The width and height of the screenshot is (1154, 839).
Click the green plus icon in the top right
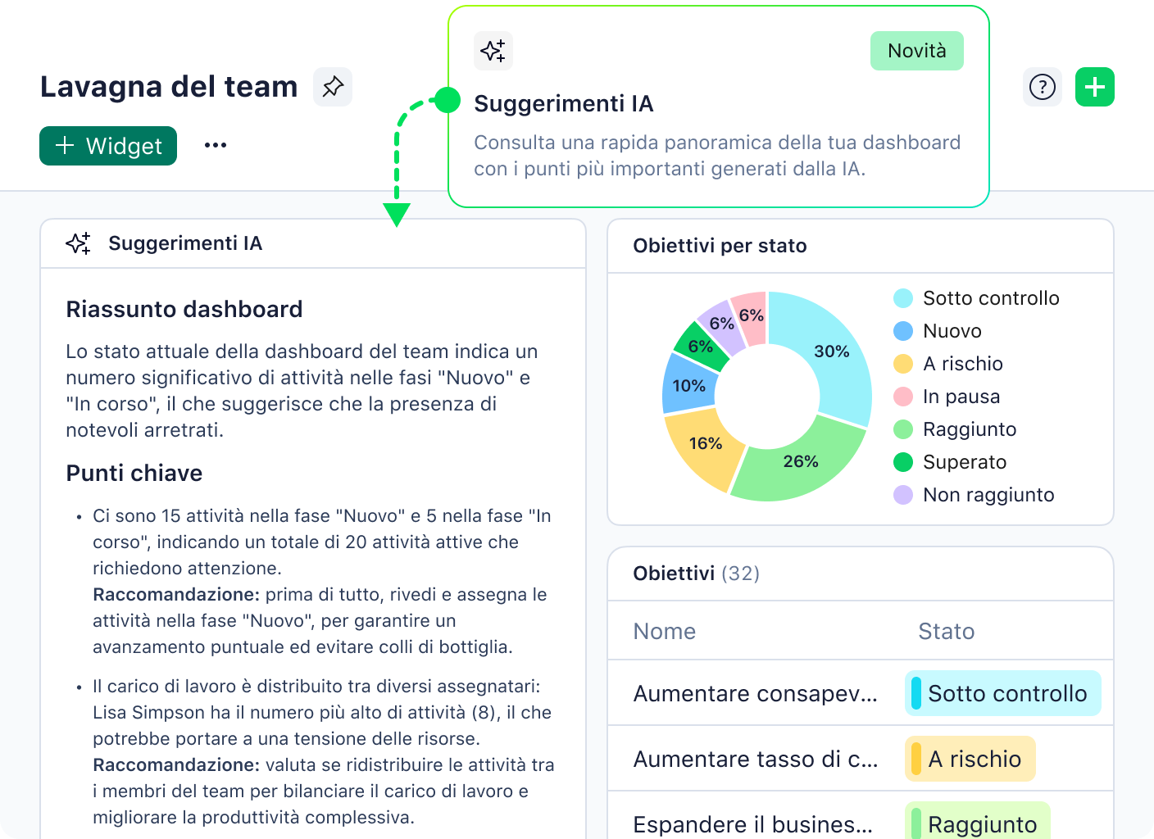click(x=1094, y=87)
